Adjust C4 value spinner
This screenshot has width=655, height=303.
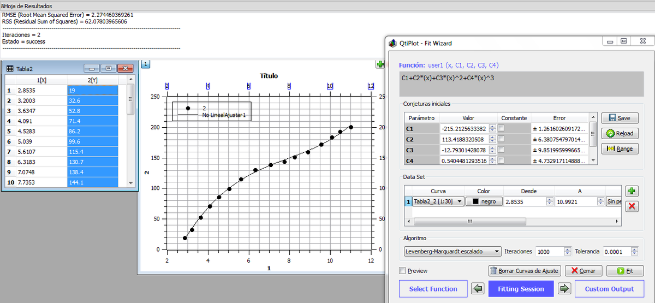(x=492, y=161)
